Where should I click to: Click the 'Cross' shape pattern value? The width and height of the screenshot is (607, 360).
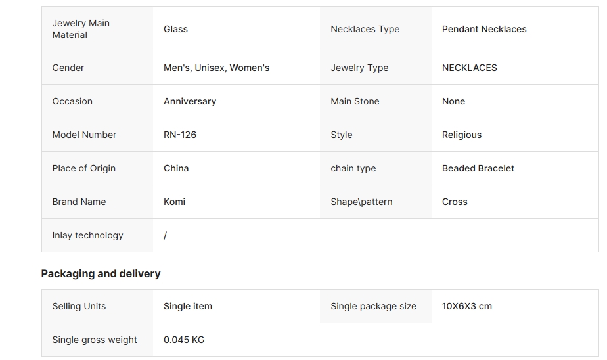pos(455,202)
